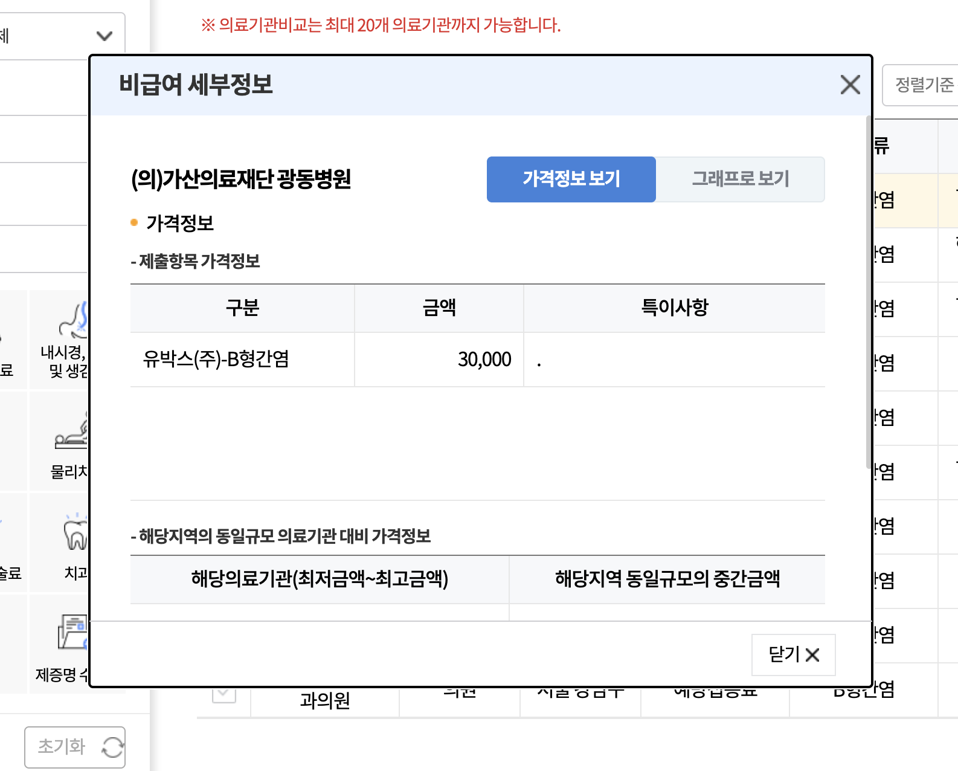958x771 pixels.
Task: Click the (의)가산의료재단 광동병원 hospital name
Action: tap(241, 179)
